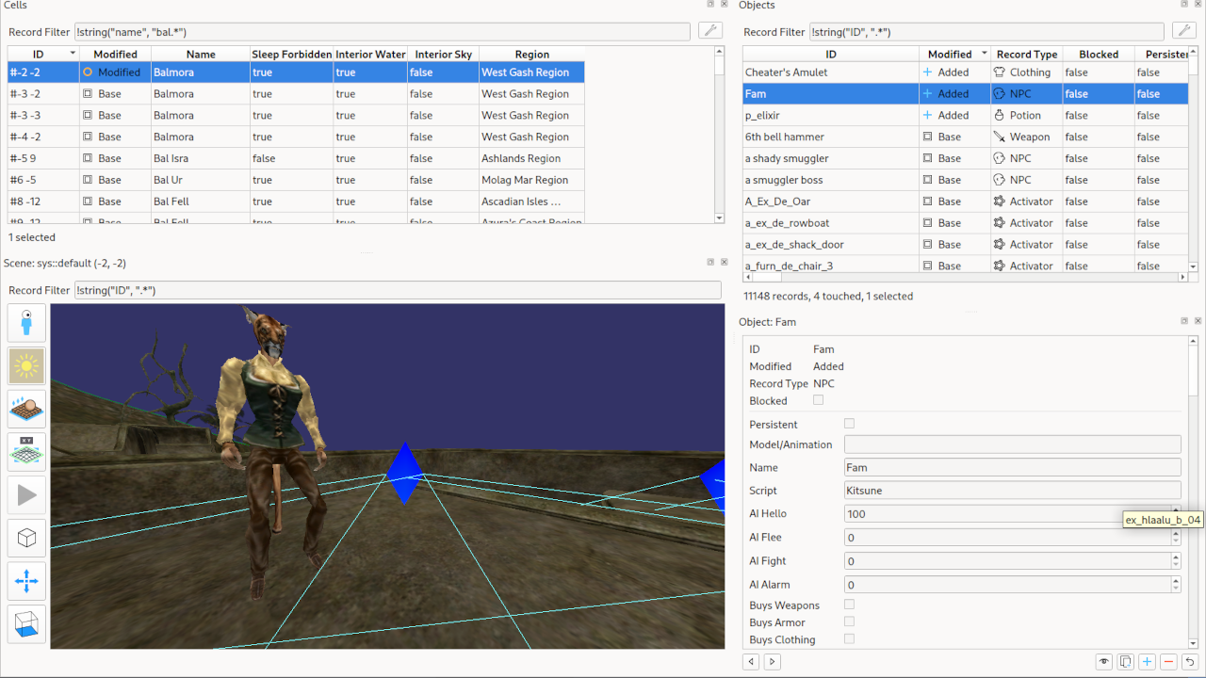Click the clone record button
Screen dimensions: 1206x678
click(1126, 662)
